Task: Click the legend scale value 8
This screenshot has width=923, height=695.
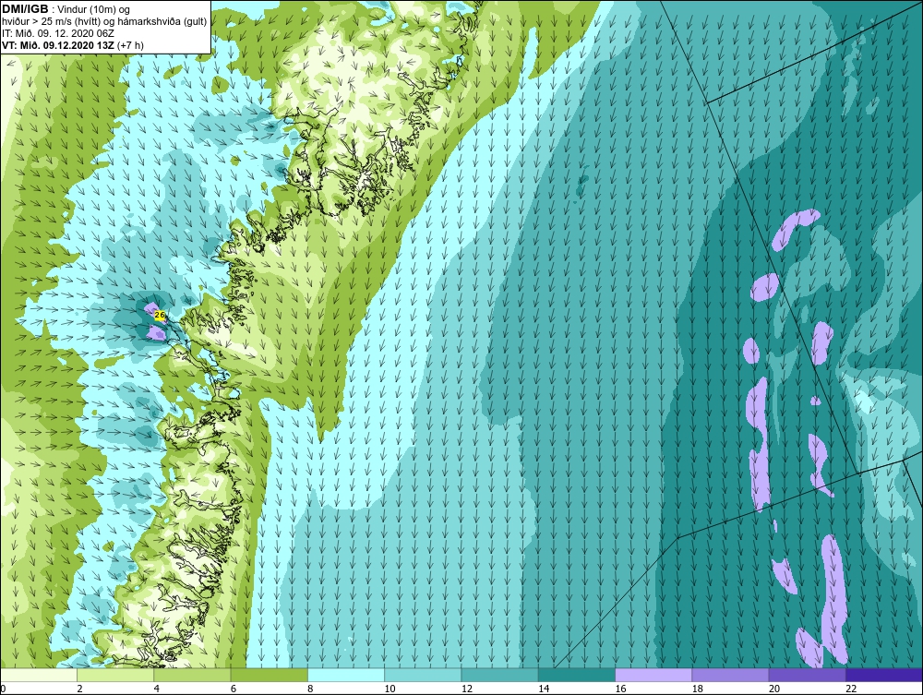Action: (311, 689)
